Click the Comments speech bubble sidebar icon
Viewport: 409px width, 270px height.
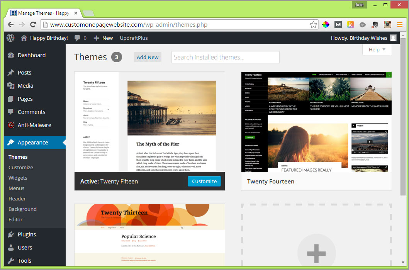tap(11, 112)
